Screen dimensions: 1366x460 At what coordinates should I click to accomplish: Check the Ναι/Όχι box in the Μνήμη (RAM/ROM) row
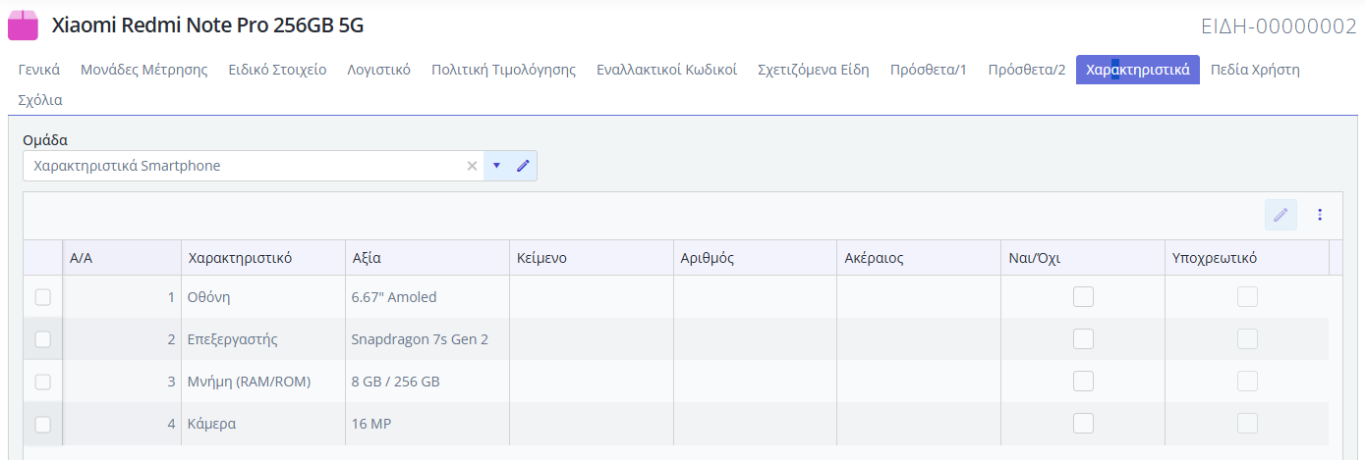(1083, 382)
